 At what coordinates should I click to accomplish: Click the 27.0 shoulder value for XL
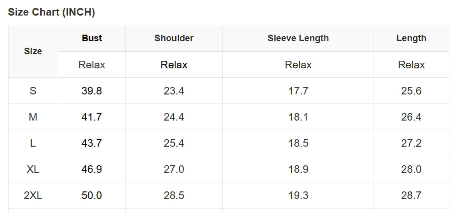point(174,169)
